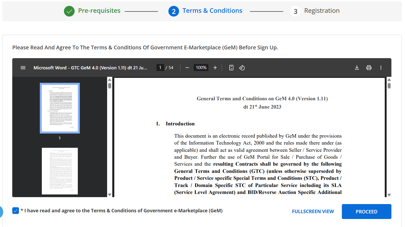Click the zoom in plus icon
405x227 pixels.
pos(215,68)
